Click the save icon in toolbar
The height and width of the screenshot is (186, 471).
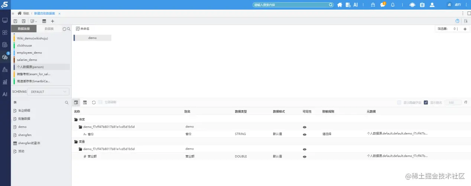15,21
